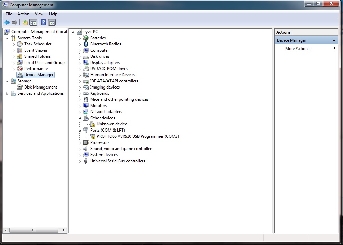
Task: Click the Mice and other pointing devices icon
Action: tap(86, 99)
